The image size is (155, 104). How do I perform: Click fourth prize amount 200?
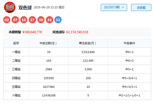88,78
